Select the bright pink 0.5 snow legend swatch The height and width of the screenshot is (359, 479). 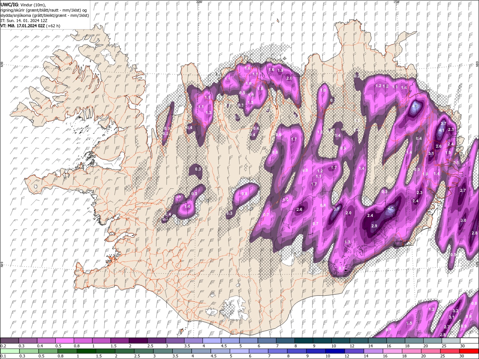pyautogui.click(x=64, y=341)
